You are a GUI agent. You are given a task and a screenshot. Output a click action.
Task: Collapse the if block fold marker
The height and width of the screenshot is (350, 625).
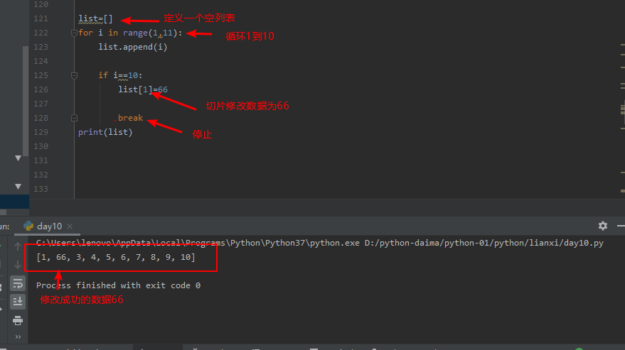click(x=74, y=75)
